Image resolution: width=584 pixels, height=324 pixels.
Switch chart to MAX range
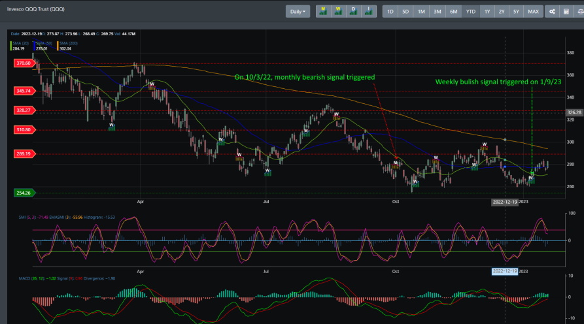point(534,12)
